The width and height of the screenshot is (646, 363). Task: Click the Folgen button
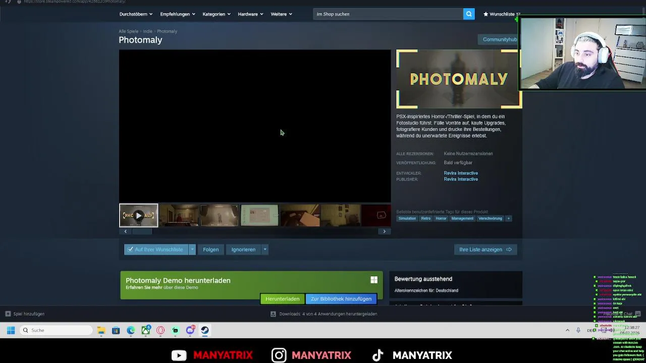[210, 250]
